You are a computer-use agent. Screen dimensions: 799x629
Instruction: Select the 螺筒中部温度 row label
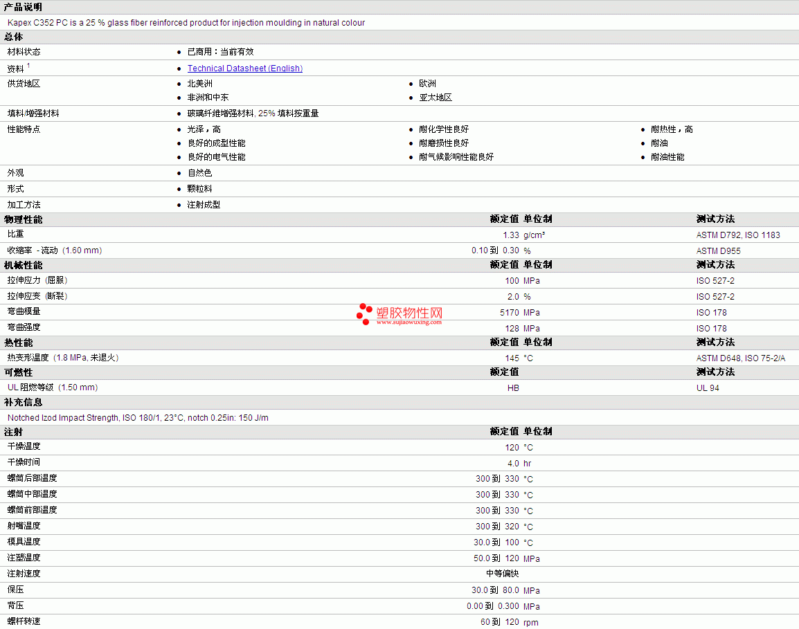(x=32, y=494)
